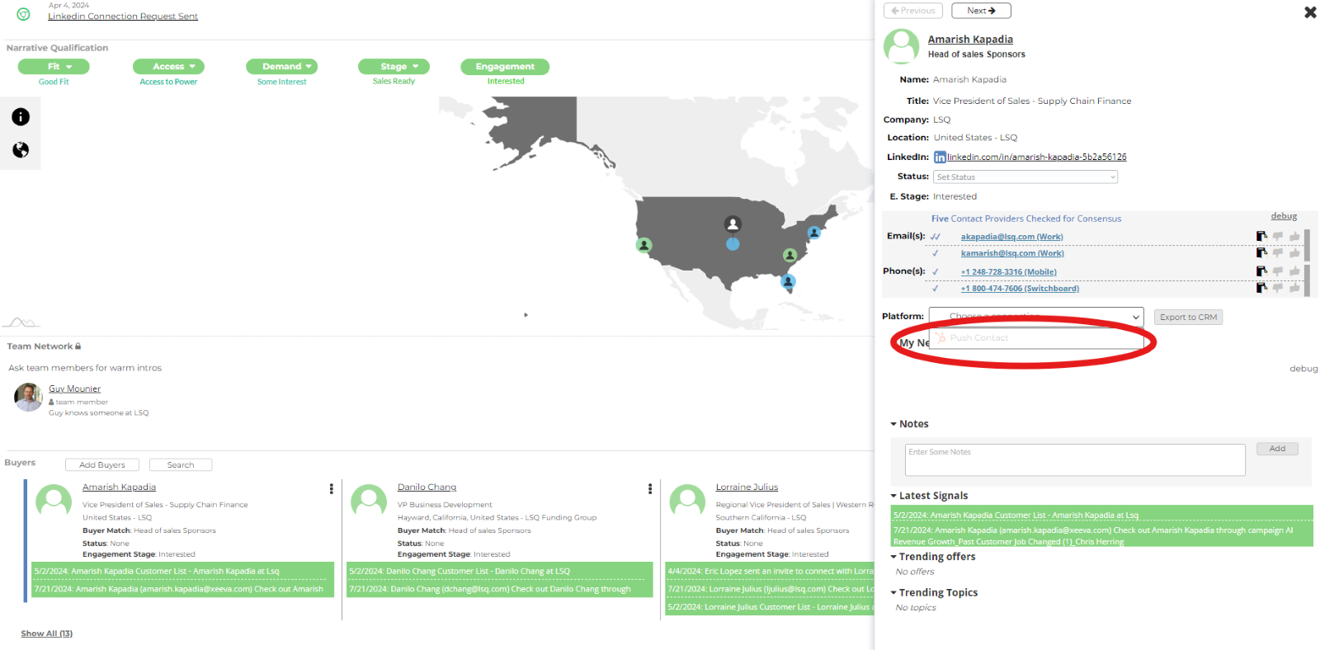
Task: Collapse the Trending offers section
Action: point(893,557)
